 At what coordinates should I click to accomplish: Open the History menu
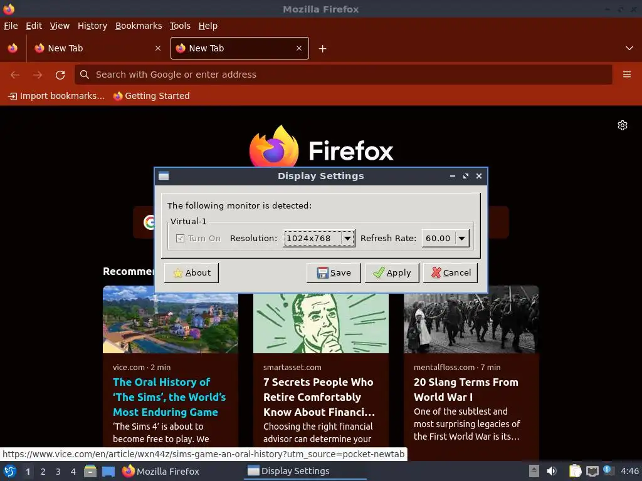[93, 26]
